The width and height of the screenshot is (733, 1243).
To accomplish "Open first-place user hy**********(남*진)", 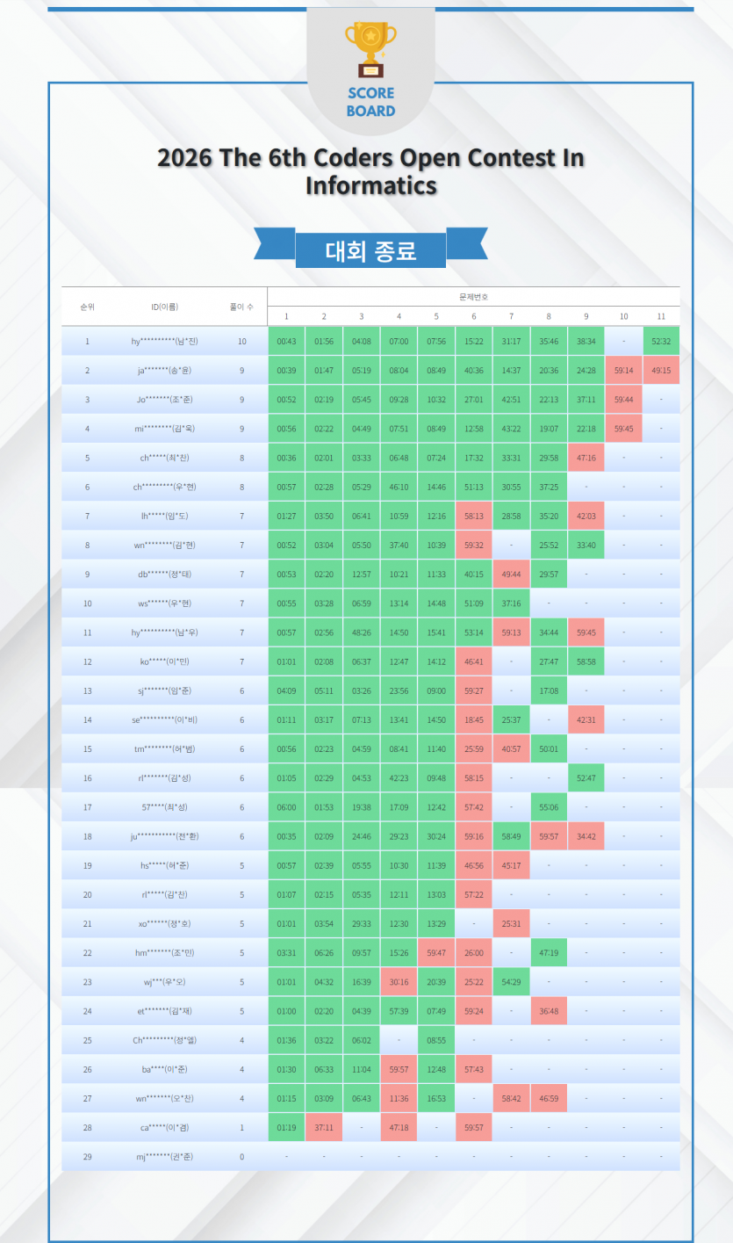I will pos(164,342).
